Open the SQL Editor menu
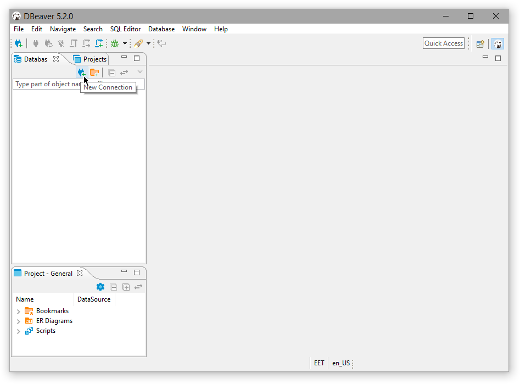 (x=125, y=29)
